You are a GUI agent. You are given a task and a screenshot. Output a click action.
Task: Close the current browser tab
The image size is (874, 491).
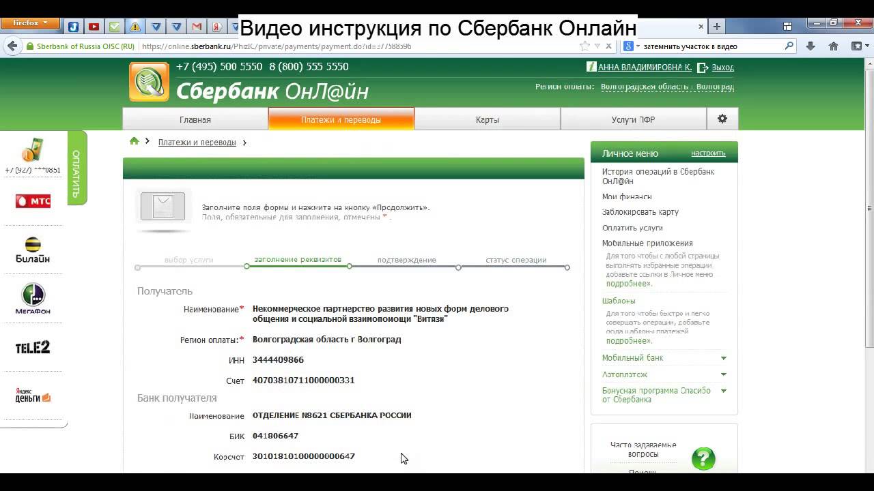[701, 27]
